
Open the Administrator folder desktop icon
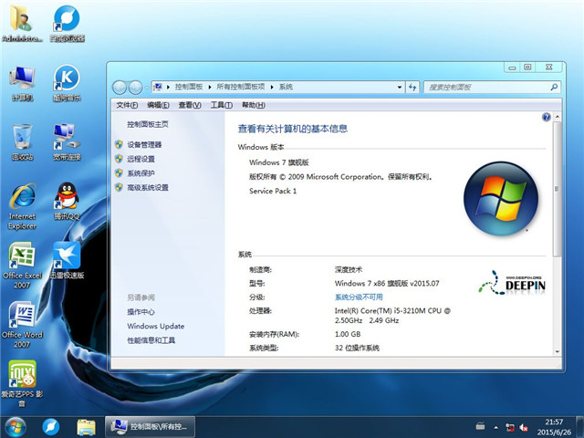22,25
